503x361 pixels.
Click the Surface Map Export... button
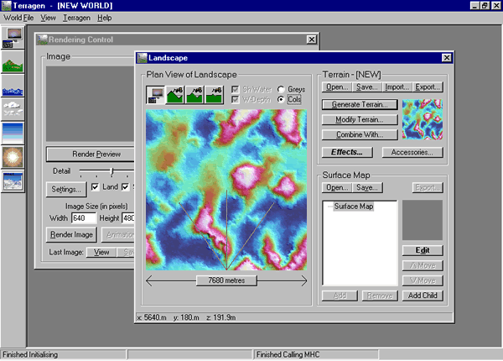coord(428,187)
